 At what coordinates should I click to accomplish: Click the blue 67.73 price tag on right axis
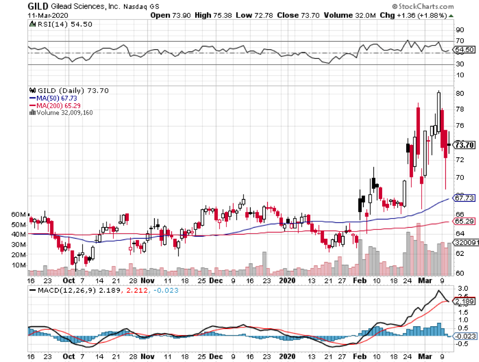464,198
